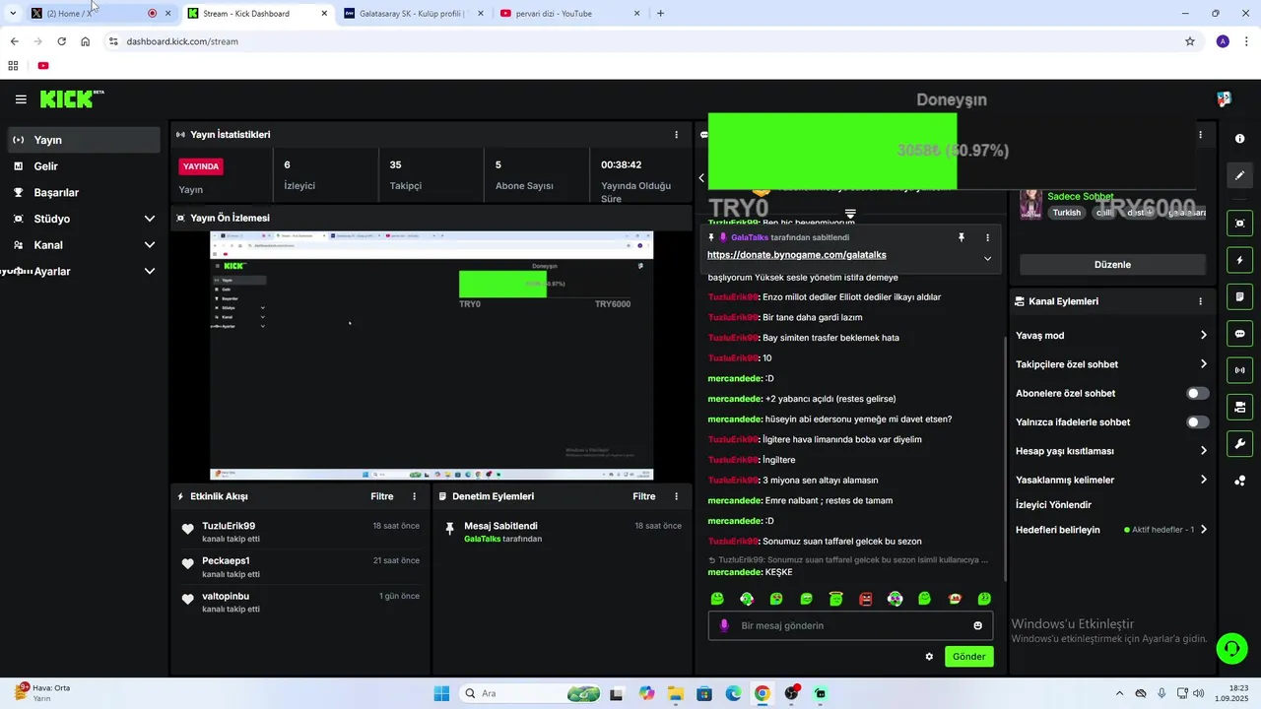Go to Başarılar in the sidebar
Viewport: 1261px width, 709px height.
click(x=84, y=193)
